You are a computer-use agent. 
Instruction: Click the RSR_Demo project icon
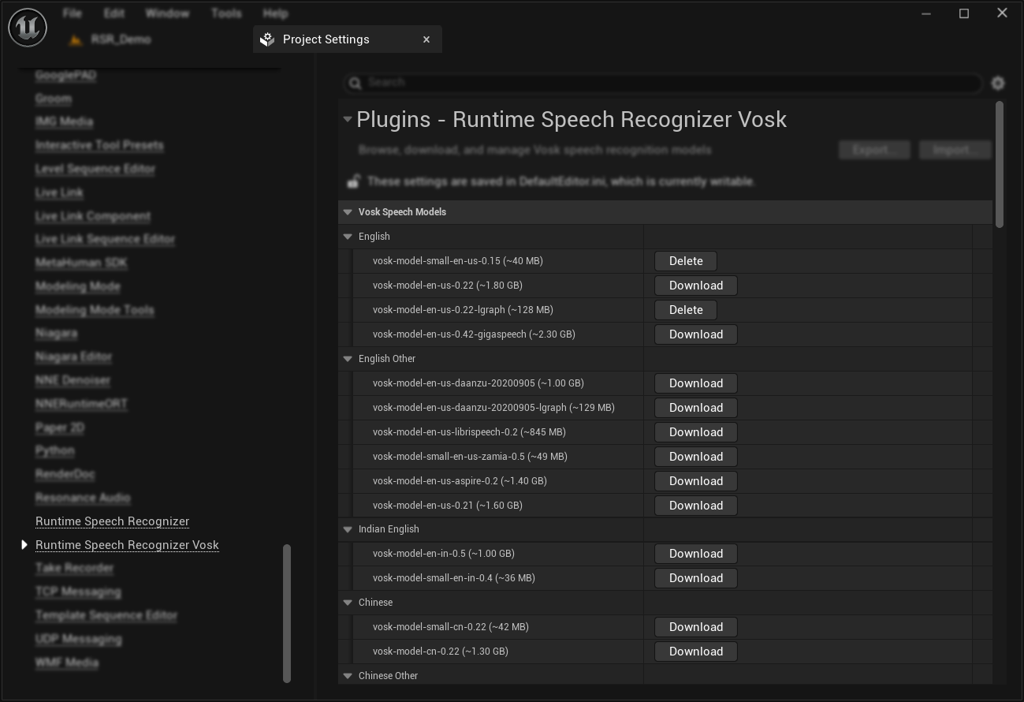pos(76,39)
